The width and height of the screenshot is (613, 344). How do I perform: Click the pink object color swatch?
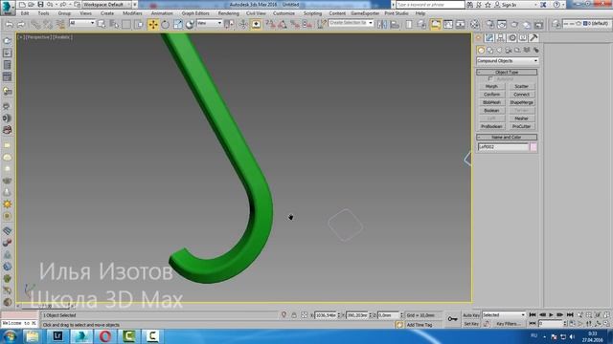click(534, 147)
